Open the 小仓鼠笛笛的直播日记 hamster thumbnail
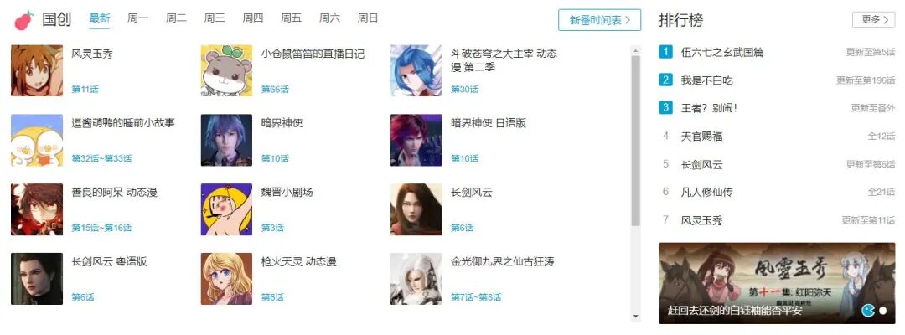 pos(226,70)
